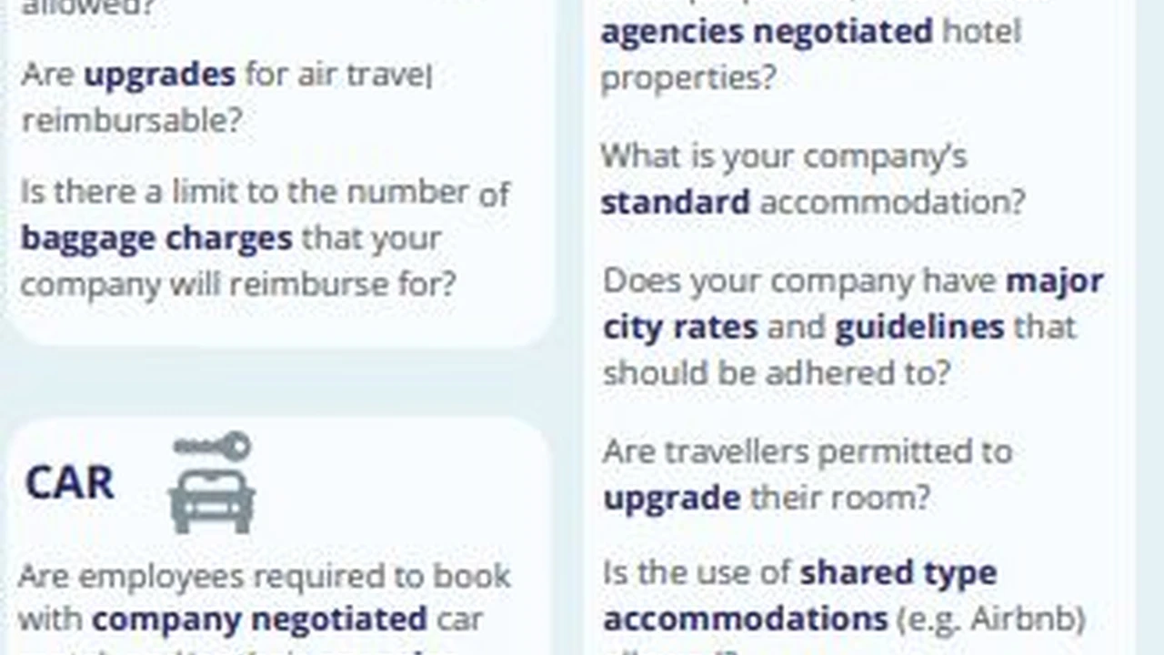Select the CAR section heading
The height and width of the screenshot is (655, 1164).
pos(70,483)
